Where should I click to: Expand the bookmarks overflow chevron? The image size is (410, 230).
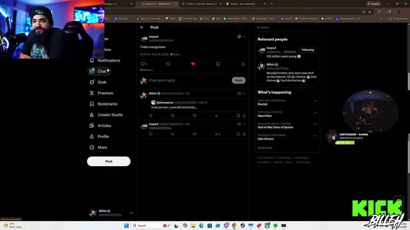coord(381,19)
